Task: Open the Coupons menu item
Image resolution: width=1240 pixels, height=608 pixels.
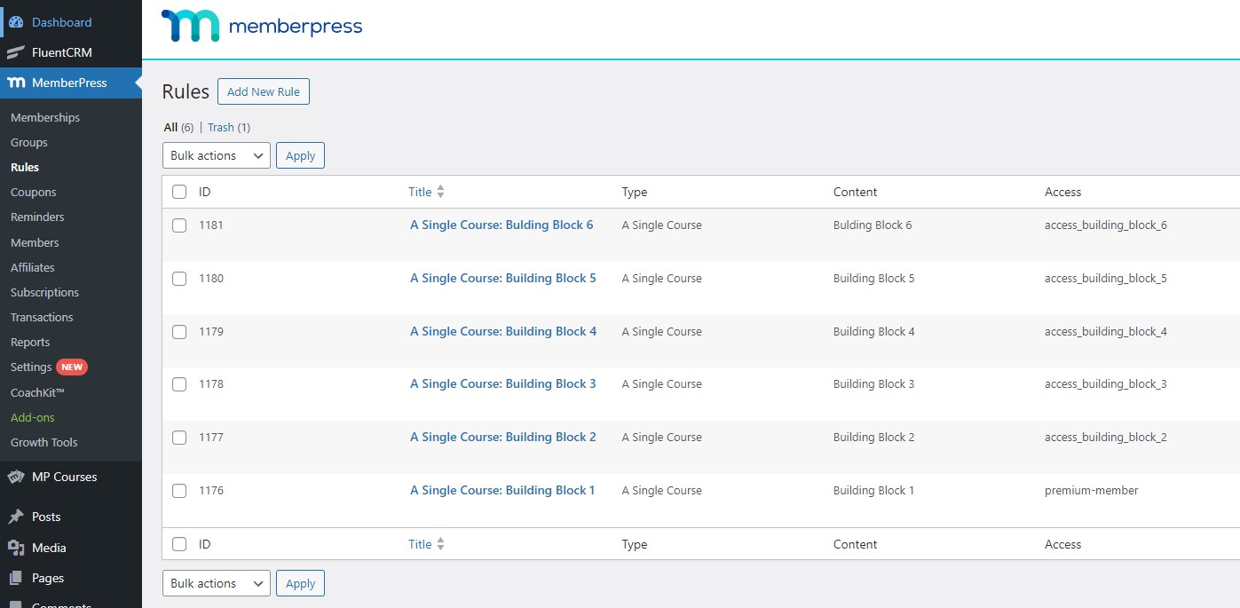Action: (x=33, y=192)
